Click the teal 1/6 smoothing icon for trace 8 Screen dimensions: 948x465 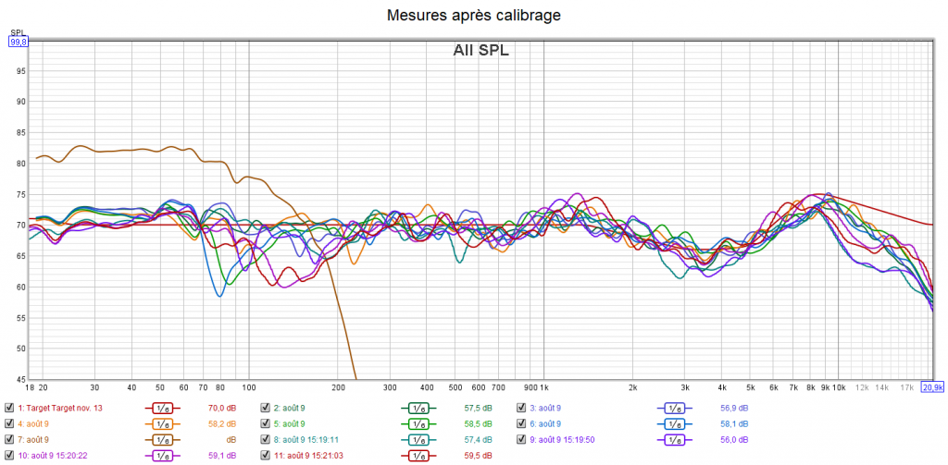[x=418, y=439]
